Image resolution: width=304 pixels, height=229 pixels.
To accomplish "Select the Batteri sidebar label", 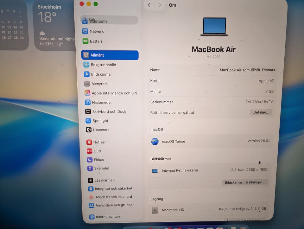I will pyautogui.click(x=96, y=41).
